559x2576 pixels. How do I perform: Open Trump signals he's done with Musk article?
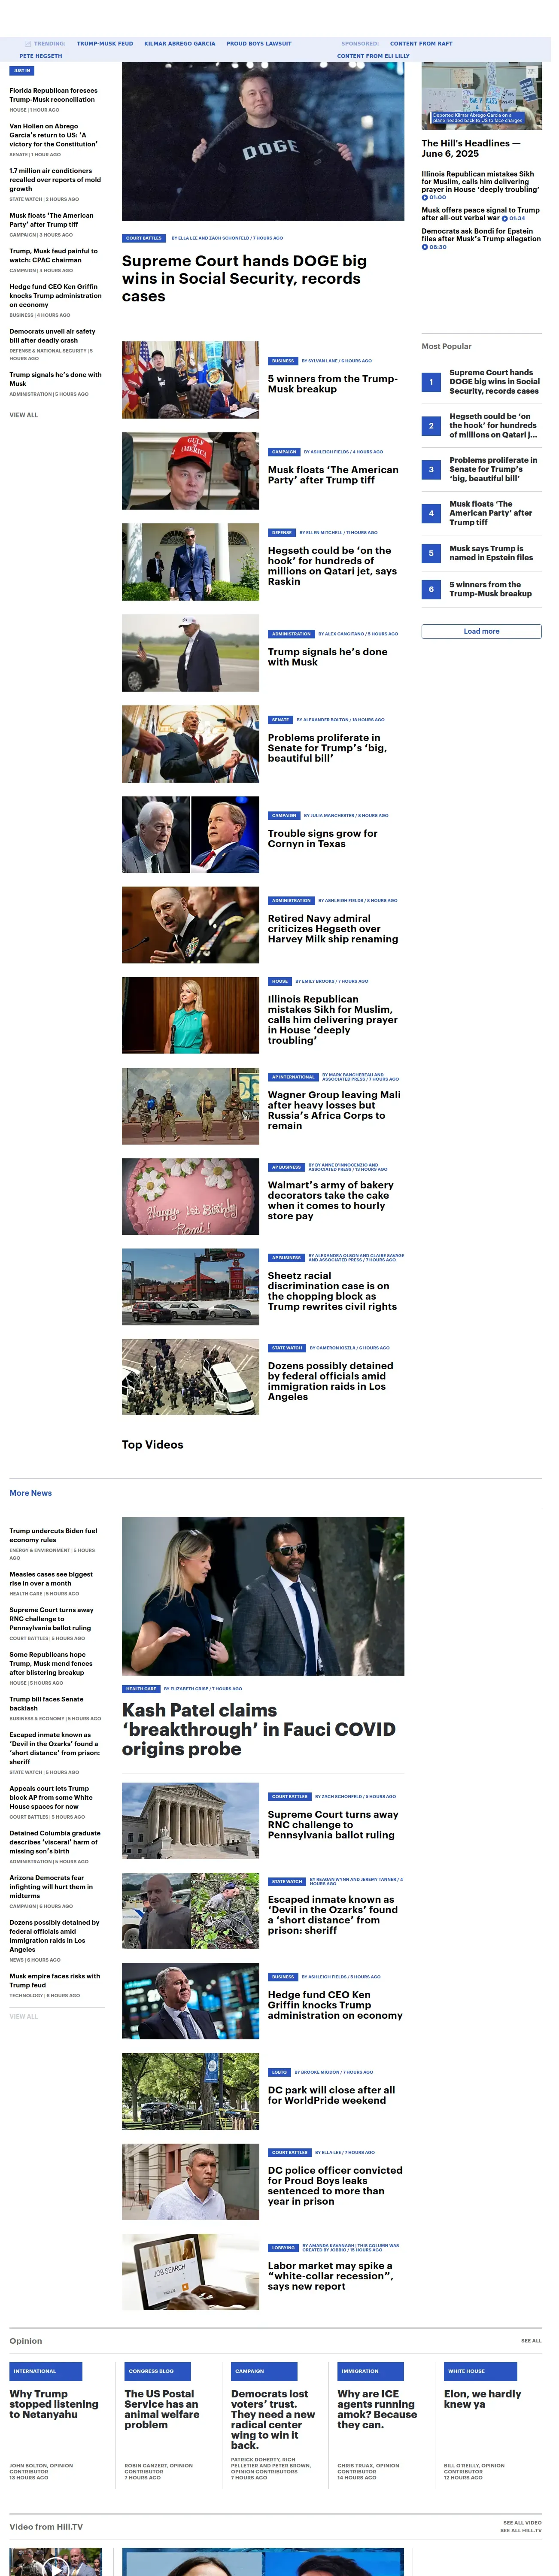tap(327, 657)
